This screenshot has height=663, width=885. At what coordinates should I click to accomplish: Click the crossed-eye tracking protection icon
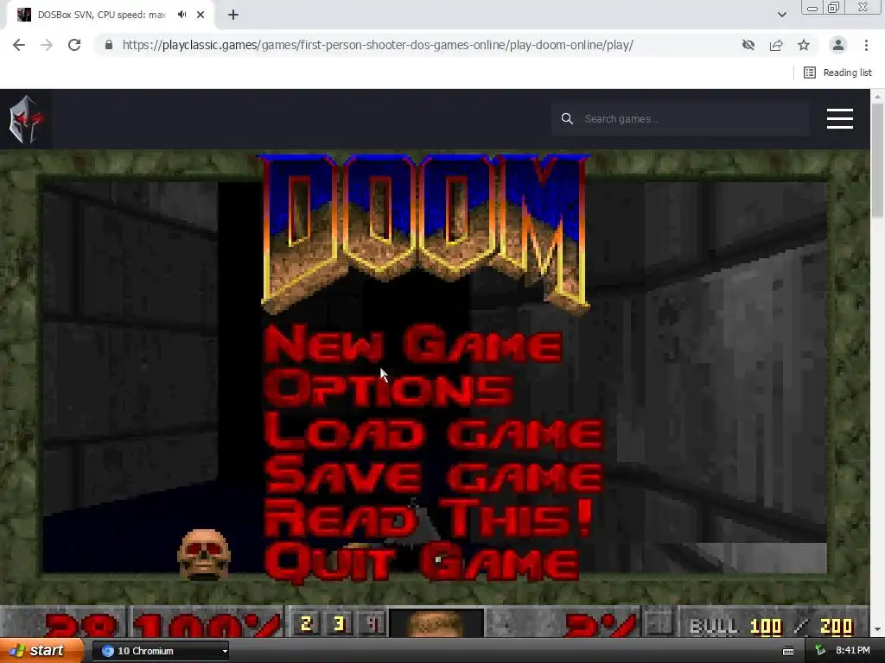(748, 45)
